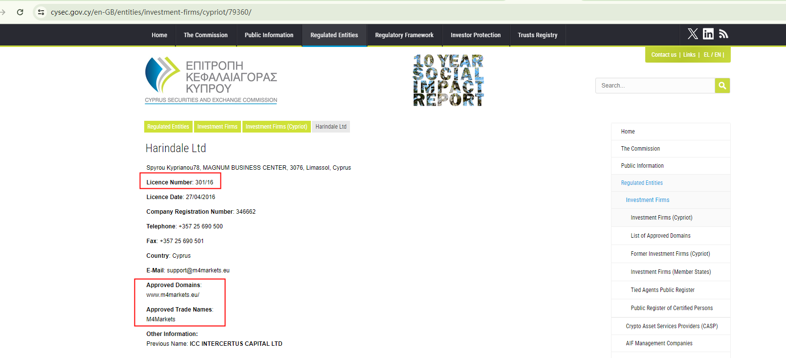
Task: Click the green search magnifier button
Action: [722, 86]
